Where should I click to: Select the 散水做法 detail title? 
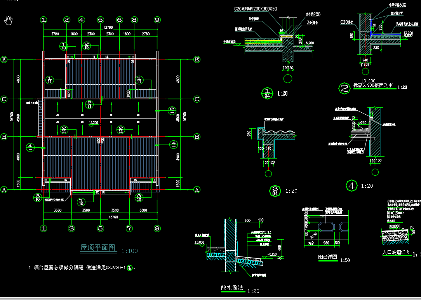coord(232,288)
